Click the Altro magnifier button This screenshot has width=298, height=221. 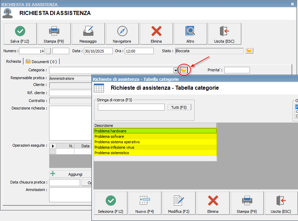pyautogui.click(x=190, y=34)
